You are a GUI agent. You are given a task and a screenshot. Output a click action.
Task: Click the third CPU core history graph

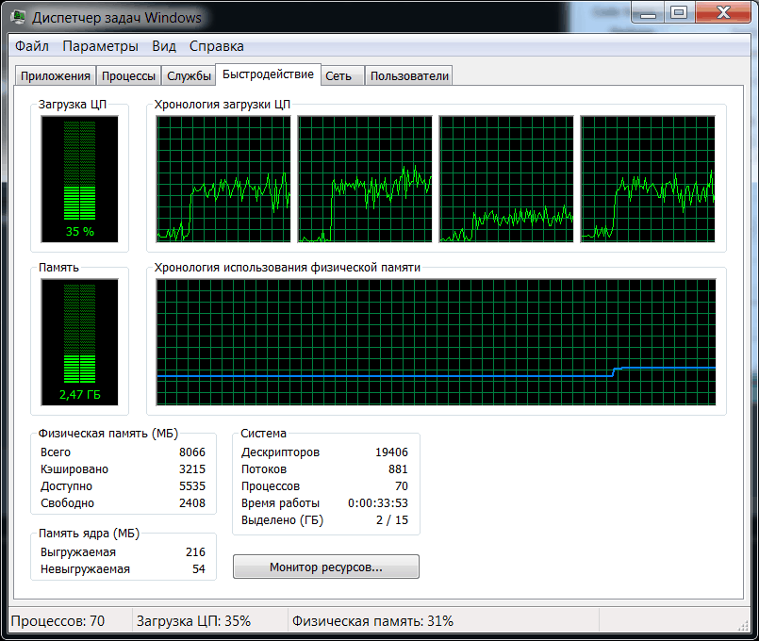click(505, 179)
